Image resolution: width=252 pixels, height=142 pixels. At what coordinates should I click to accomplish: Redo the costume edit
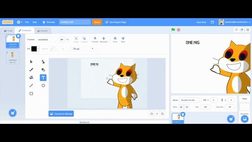click(67, 39)
